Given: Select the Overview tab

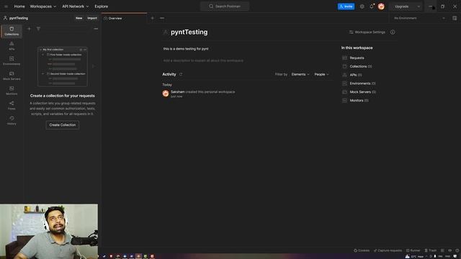Looking at the screenshot, I should (125, 18).
